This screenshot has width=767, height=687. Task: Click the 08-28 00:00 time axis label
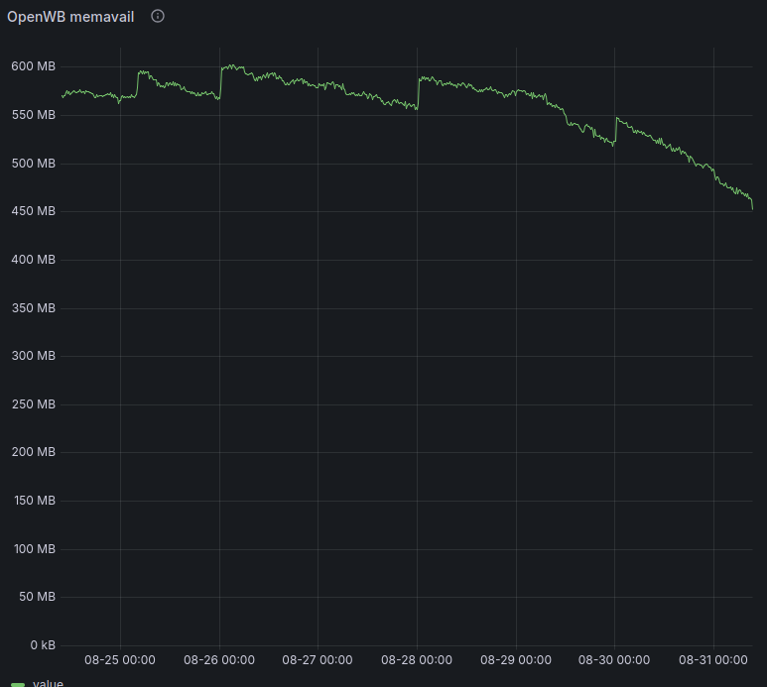coord(417,660)
